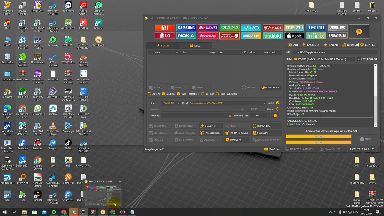Click the firmware info icon

point(275,115)
